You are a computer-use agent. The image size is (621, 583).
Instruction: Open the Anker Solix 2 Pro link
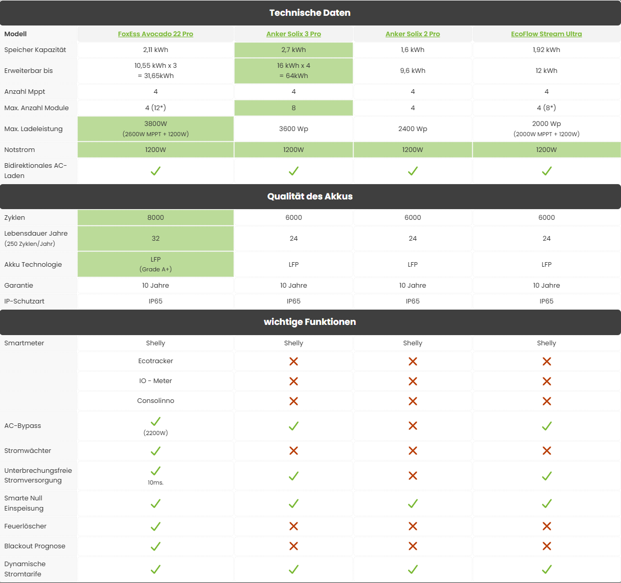tap(413, 34)
